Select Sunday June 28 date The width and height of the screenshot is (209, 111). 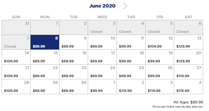16,87
